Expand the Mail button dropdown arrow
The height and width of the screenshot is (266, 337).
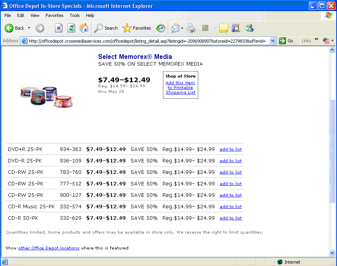[182, 28]
